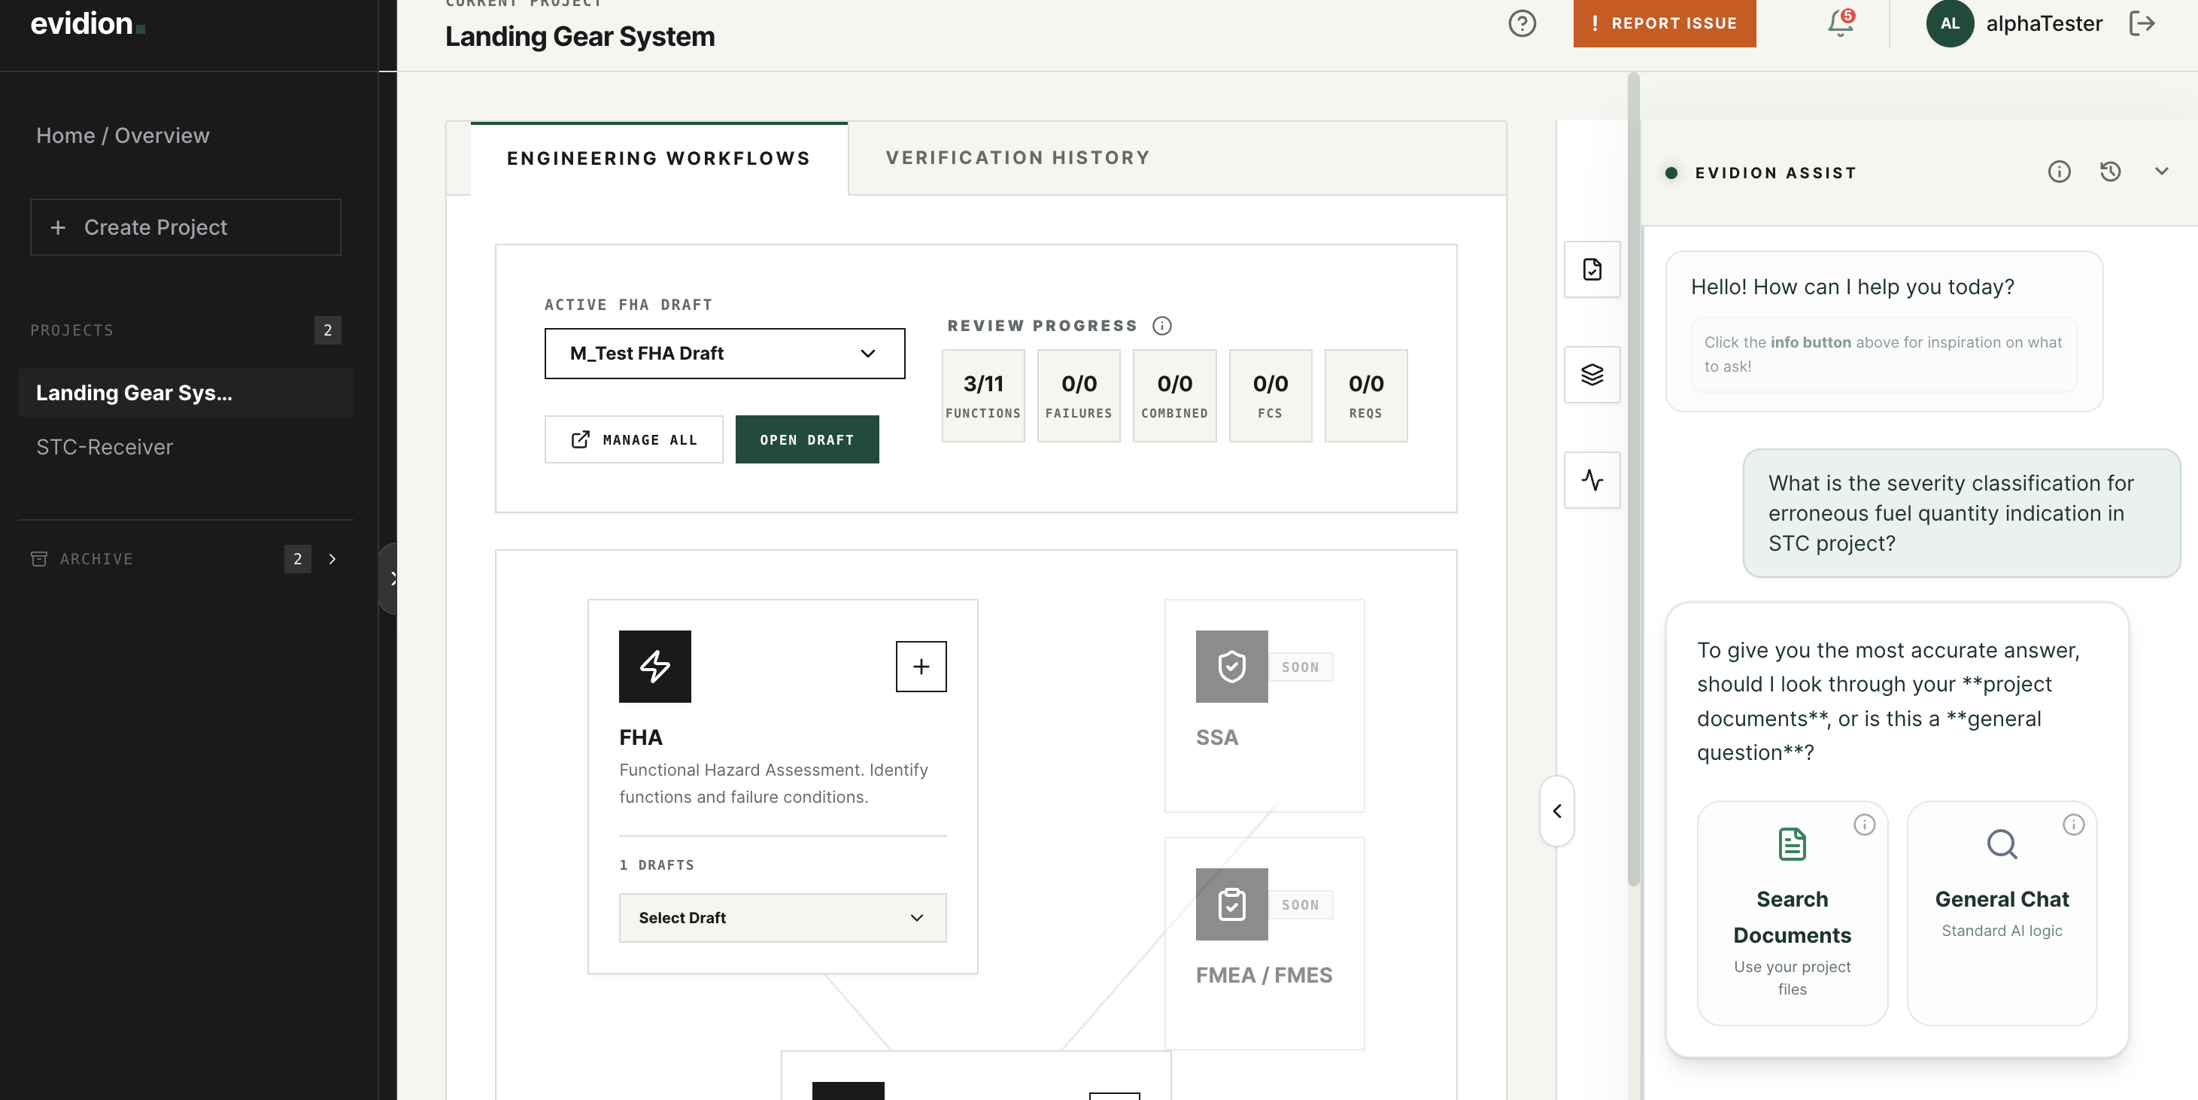Switch to the Verification History tab

tap(1017, 157)
